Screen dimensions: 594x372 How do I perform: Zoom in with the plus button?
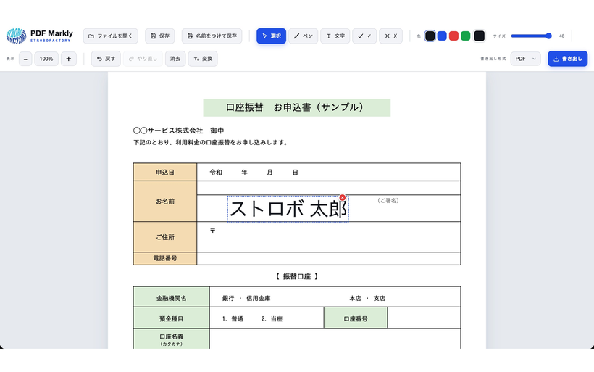(x=69, y=59)
